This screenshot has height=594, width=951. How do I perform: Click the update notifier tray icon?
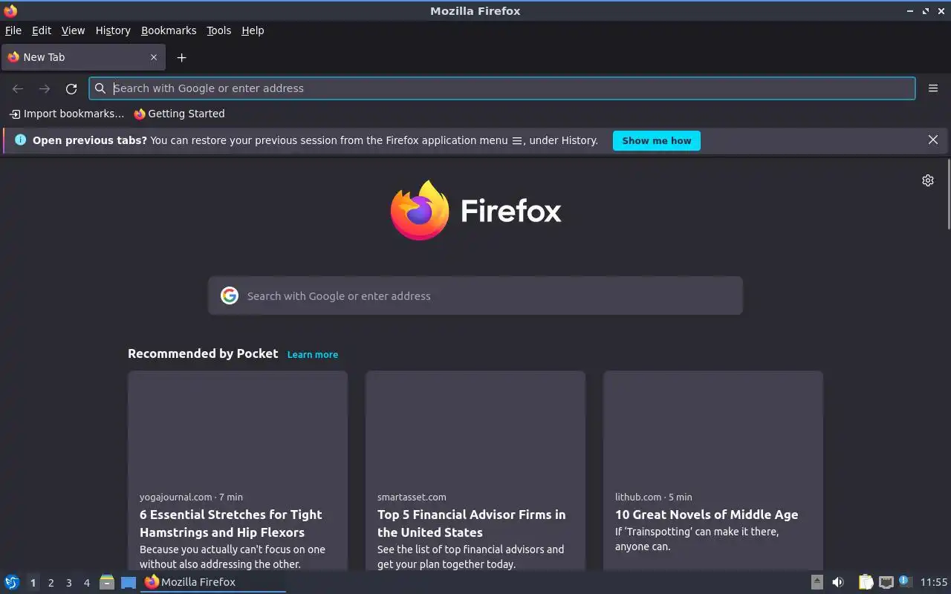904,581
